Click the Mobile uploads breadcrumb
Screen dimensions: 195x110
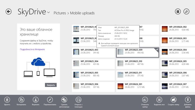[x=82, y=13]
